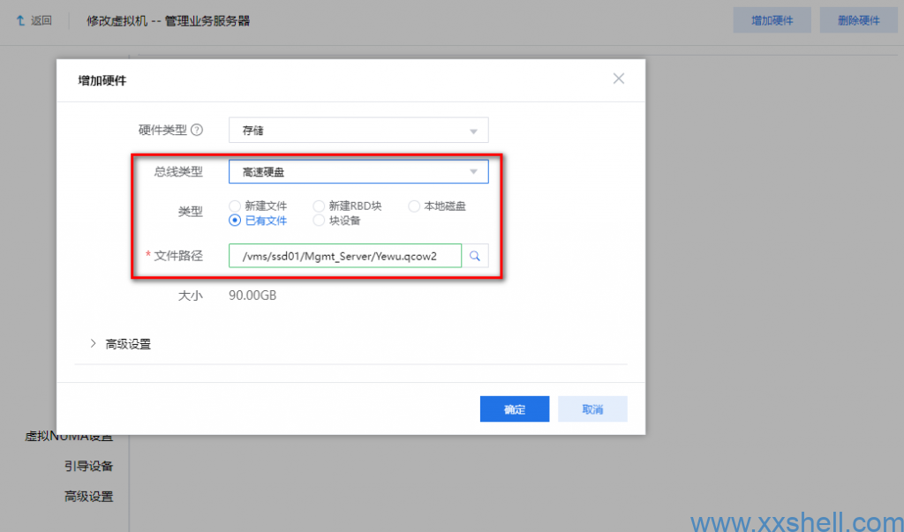Click the magnifier browse icon for 文件路径

pyautogui.click(x=475, y=256)
